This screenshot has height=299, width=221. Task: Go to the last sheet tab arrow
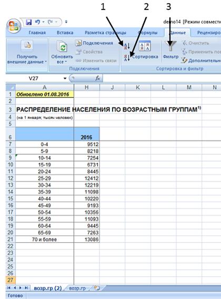(26, 288)
